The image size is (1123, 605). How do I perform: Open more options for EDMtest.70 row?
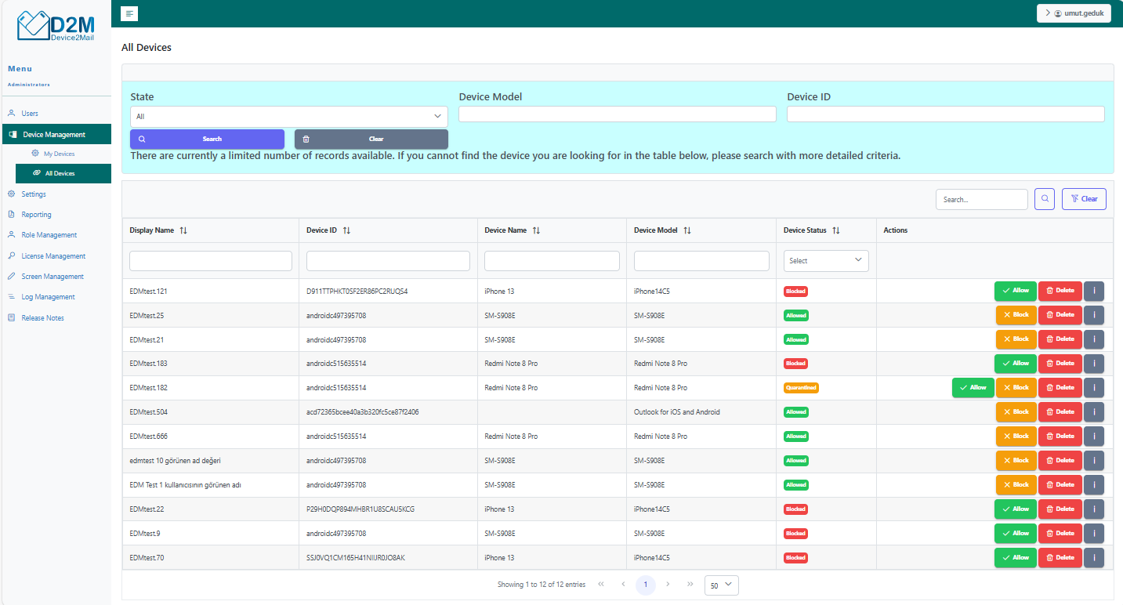tap(1093, 558)
